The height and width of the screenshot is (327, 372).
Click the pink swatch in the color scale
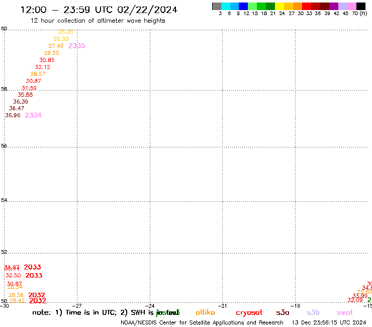(351, 6)
